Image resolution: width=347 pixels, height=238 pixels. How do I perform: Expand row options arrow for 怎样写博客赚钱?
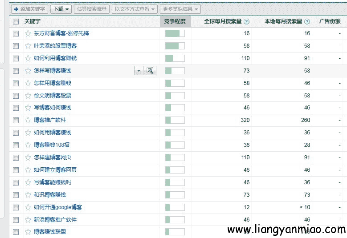tap(139, 71)
